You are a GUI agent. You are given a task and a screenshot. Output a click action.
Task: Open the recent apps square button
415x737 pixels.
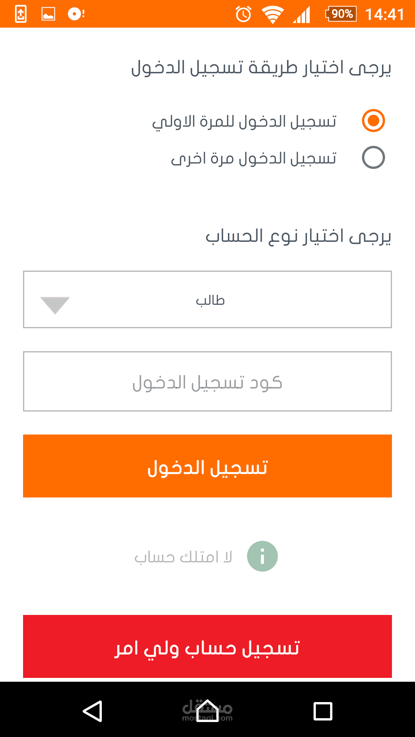(323, 711)
